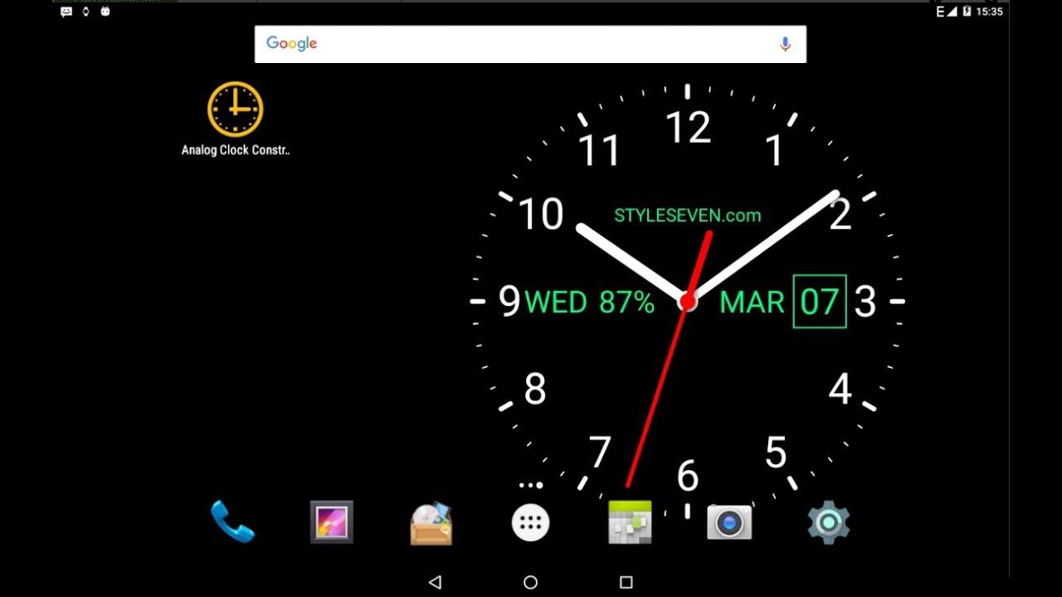
Task: Tap the smartwatch notification icon in the status bar
Action: click(x=85, y=12)
